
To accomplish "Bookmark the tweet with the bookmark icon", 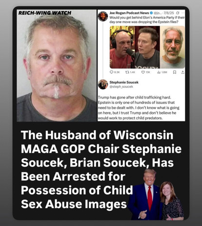I will [x=175, y=72].
